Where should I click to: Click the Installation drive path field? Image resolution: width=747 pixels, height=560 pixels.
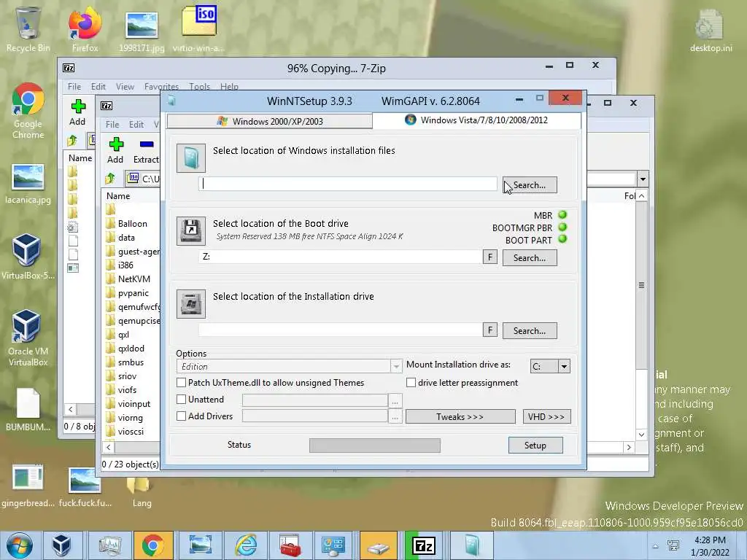pos(341,330)
